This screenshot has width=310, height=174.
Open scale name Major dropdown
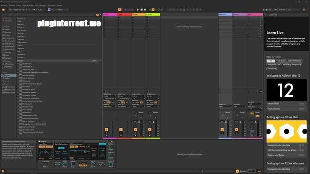[x=63, y=10]
